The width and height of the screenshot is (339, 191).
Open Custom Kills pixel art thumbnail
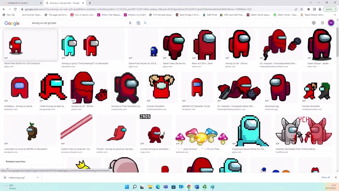pos(76,131)
